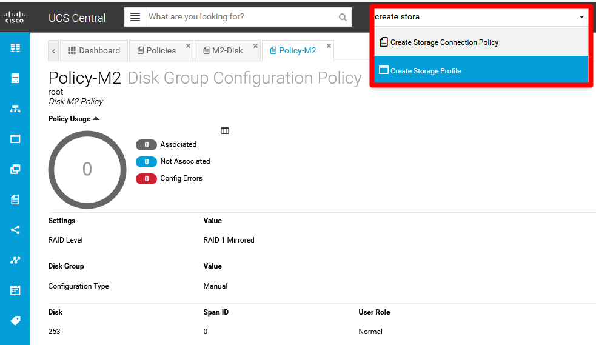The width and height of the screenshot is (596, 345).
Task: Click the 'RAID 1 Mirrored' value
Action: tap(229, 240)
